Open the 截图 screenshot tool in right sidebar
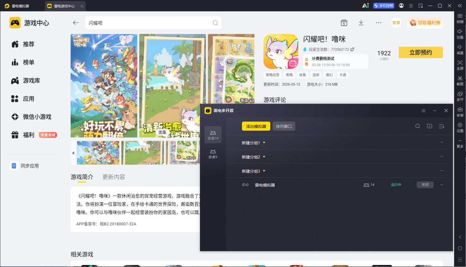The height and width of the screenshot is (267, 466). tap(460, 80)
